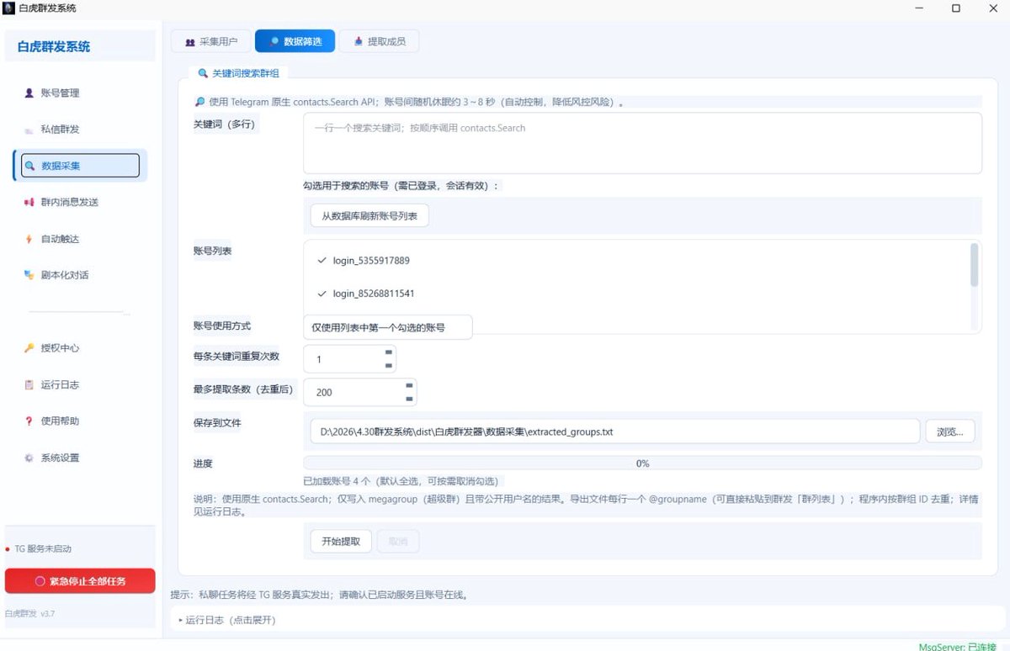Click the key icon for 授权中心
This screenshot has width=1010, height=651.
click(29, 347)
